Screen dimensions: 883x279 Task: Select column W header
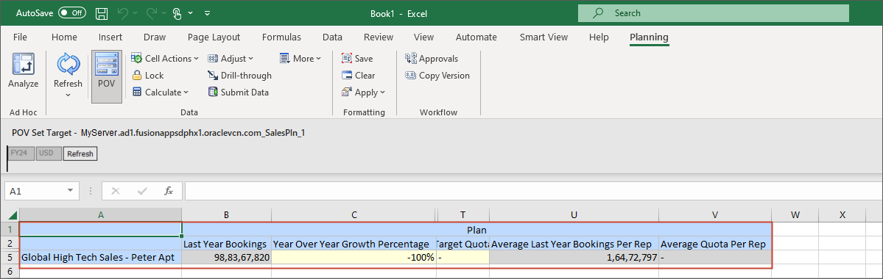point(795,214)
